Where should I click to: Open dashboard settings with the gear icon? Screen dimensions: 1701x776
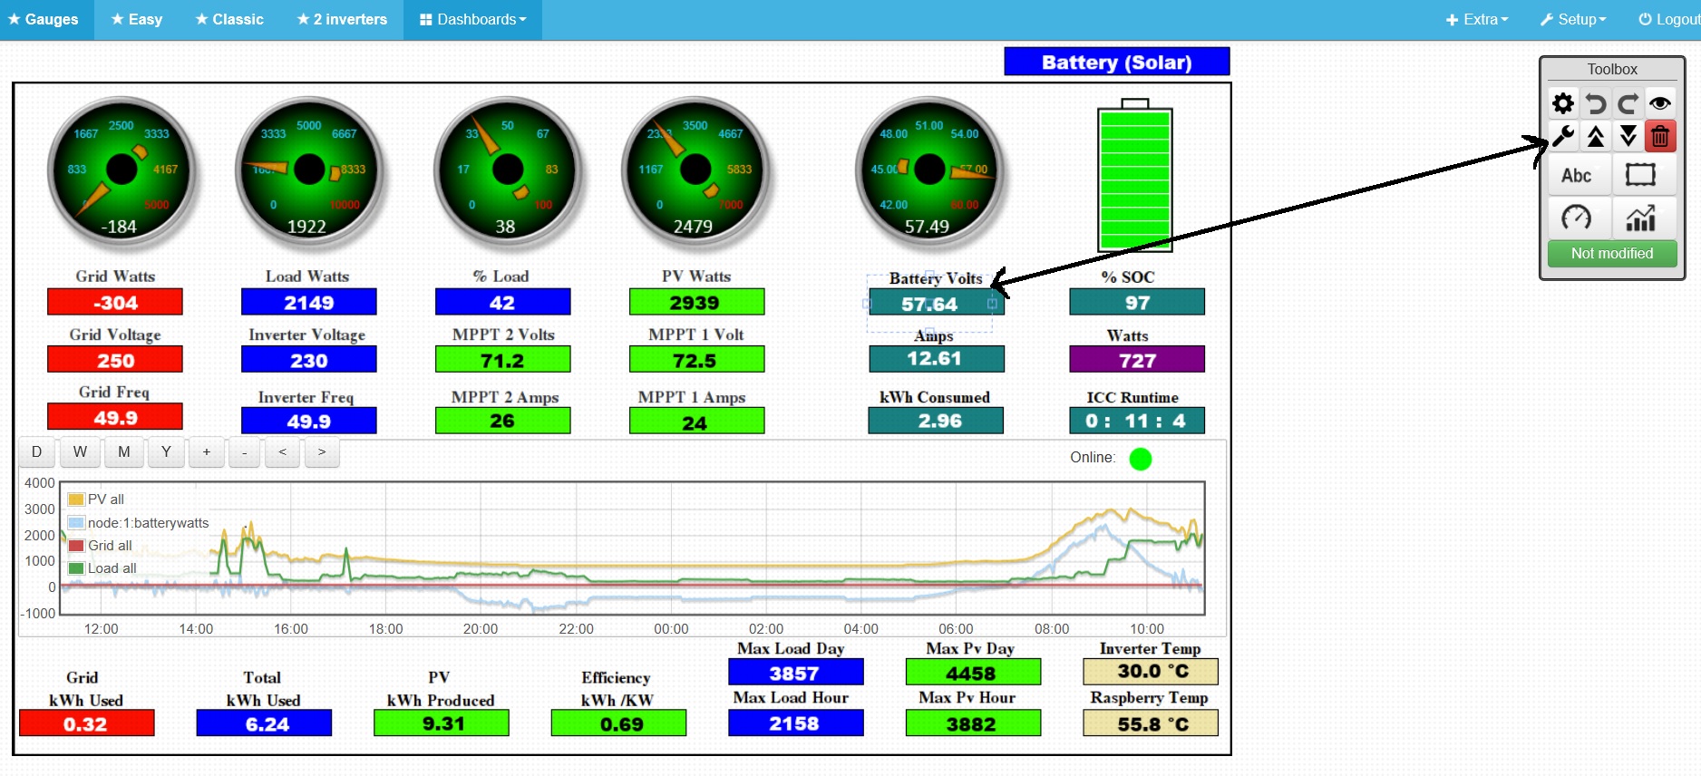click(1563, 103)
